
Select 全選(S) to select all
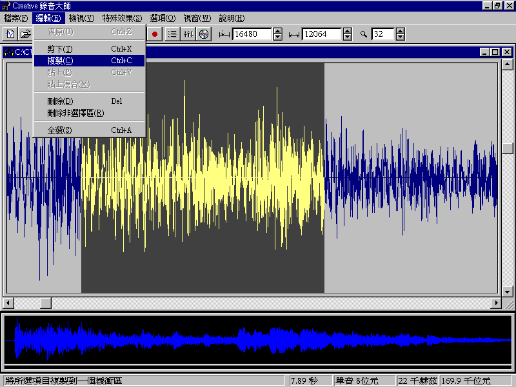[59, 130]
